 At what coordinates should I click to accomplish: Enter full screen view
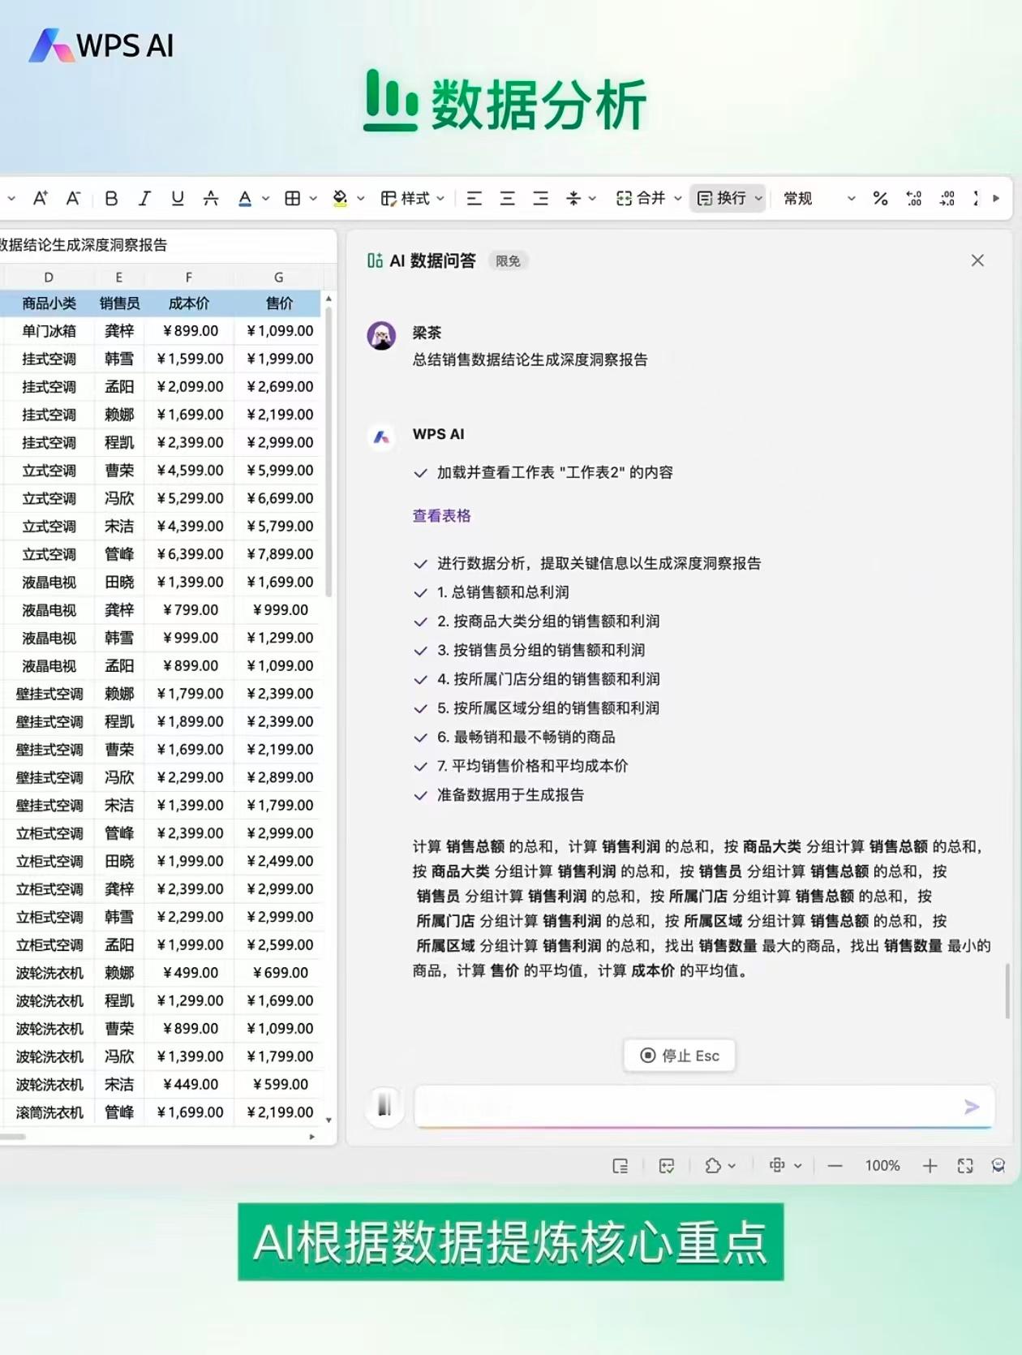(x=965, y=1166)
